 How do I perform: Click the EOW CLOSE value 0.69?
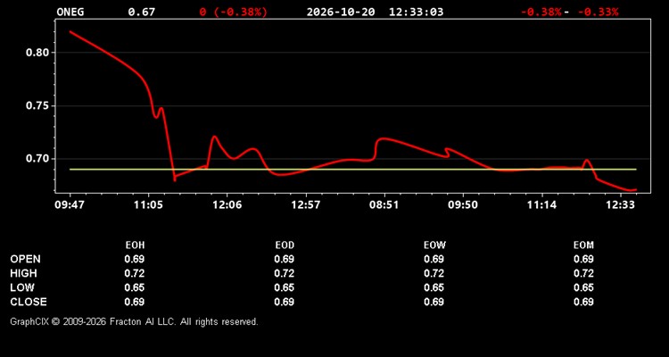(x=434, y=302)
